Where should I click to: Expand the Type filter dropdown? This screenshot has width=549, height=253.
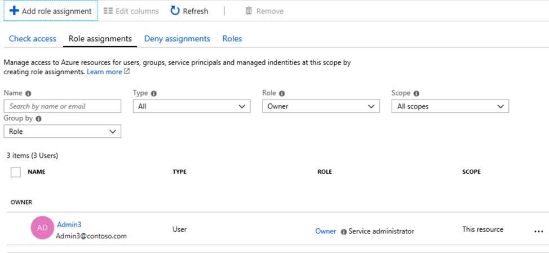(x=192, y=106)
